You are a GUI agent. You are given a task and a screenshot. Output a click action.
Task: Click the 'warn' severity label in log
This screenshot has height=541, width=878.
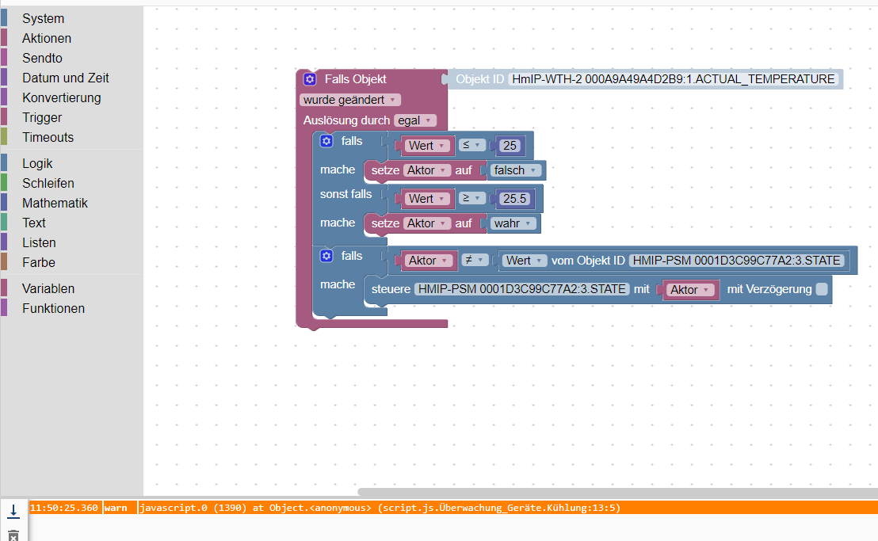[116, 508]
